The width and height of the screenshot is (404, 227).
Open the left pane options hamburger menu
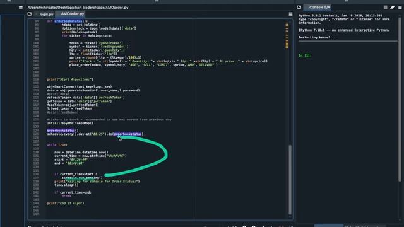pyautogui.click(x=21, y=8)
